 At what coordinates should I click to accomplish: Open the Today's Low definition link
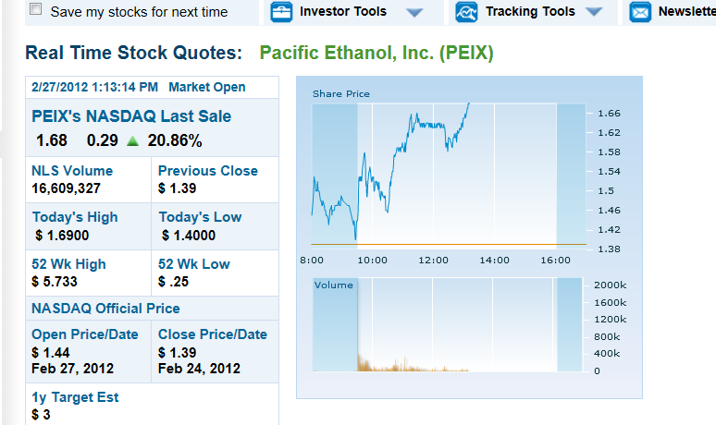200,217
